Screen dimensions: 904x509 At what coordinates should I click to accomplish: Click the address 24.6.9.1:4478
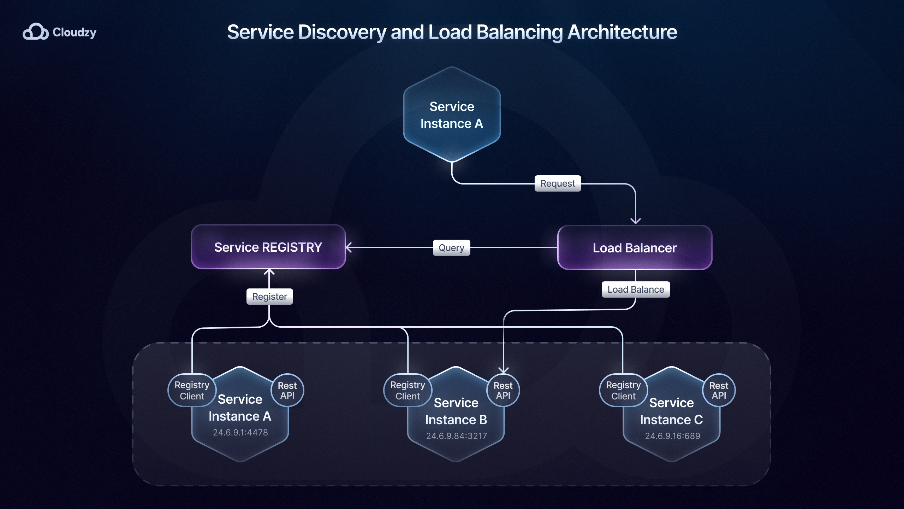[x=240, y=432]
